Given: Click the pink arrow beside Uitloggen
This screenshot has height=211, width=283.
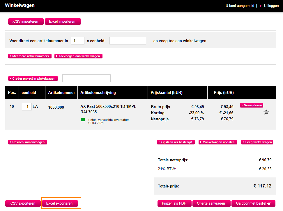Looking at the screenshot, I should click(261, 6).
